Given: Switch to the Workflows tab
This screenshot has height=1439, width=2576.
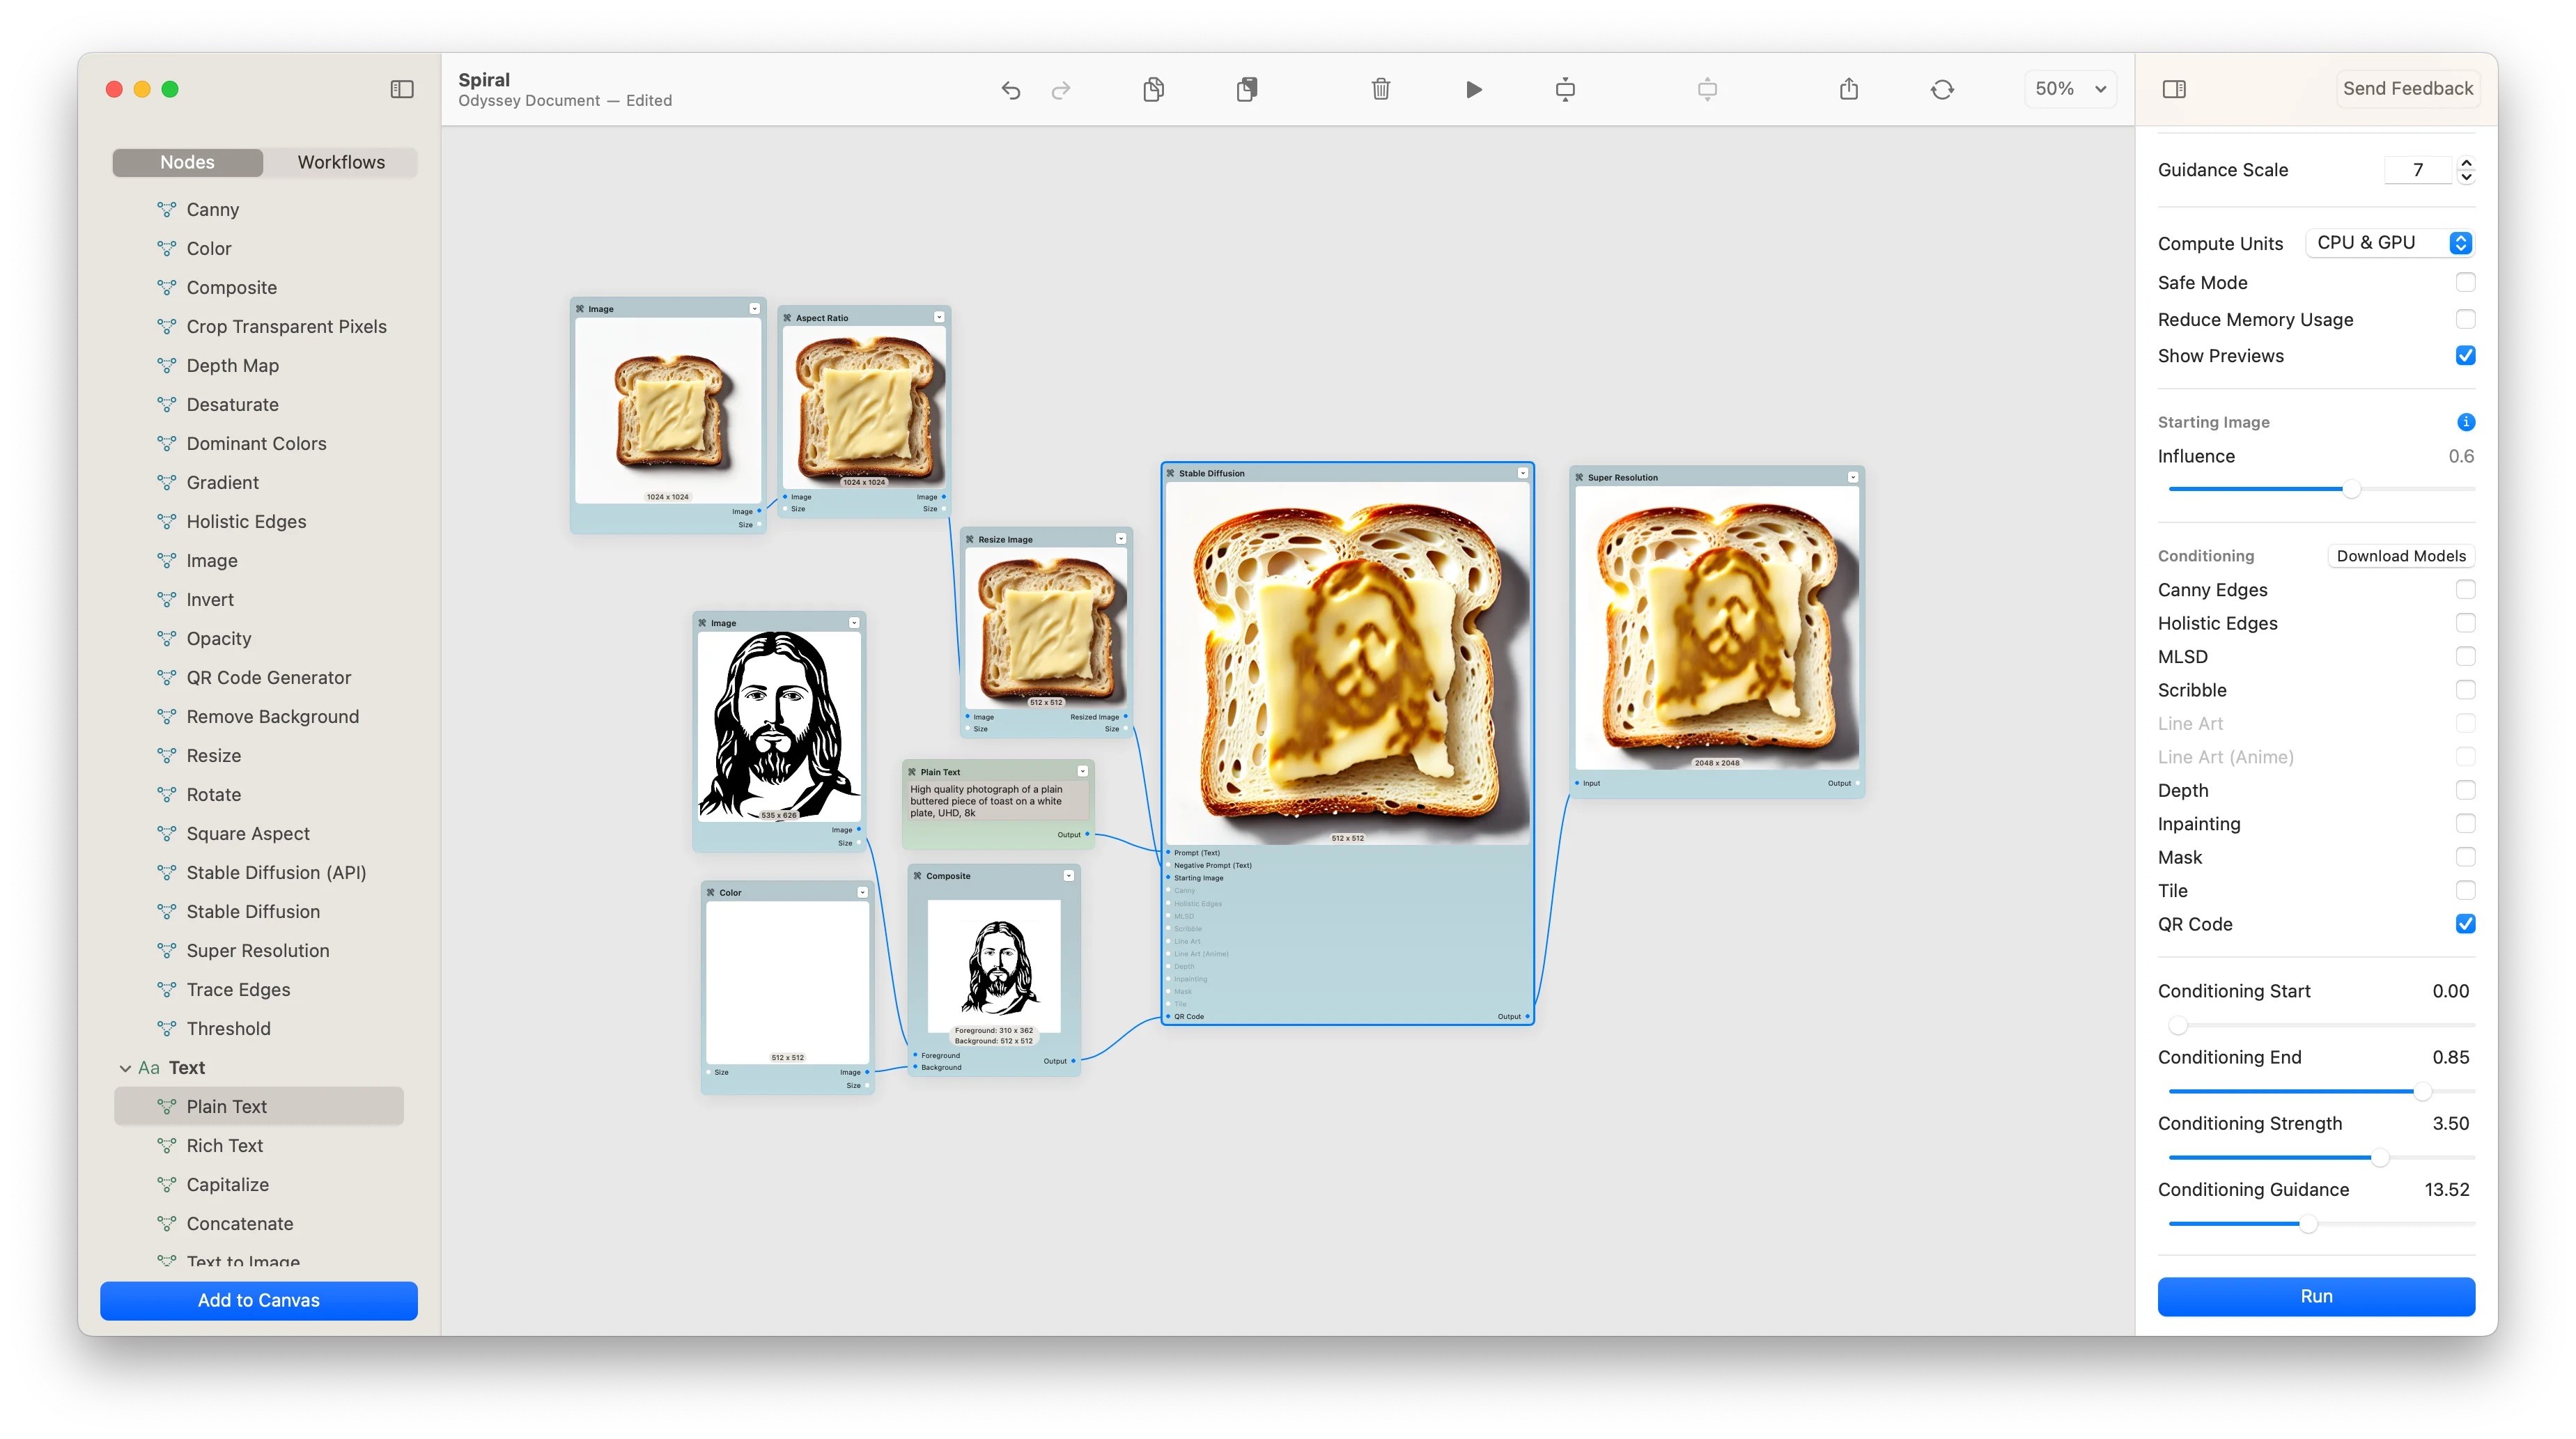Looking at the screenshot, I should pyautogui.click(x=341, y=162).
